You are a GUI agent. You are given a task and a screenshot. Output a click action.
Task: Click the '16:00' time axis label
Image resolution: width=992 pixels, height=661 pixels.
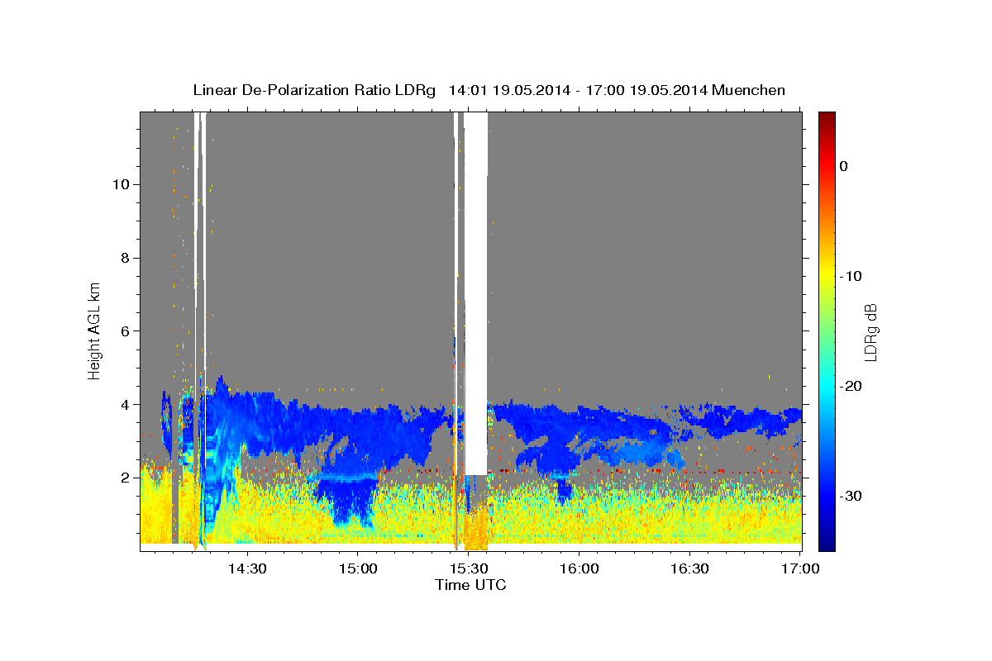click(x=579, y=569)
